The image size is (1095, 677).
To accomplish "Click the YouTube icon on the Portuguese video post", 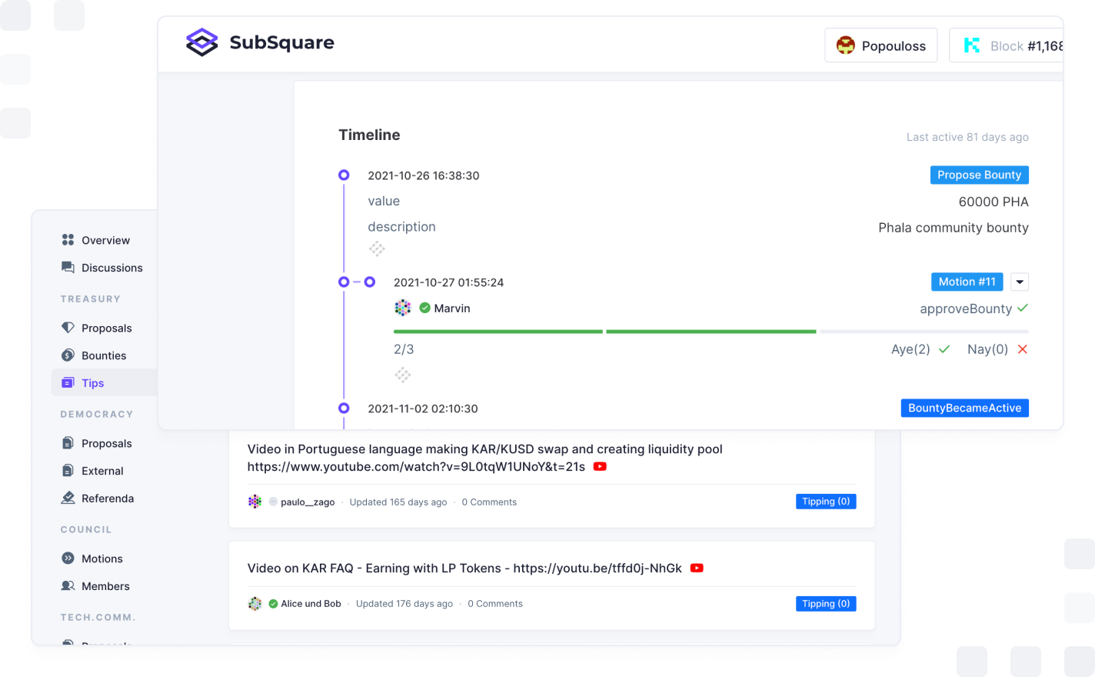I will point(600,467).
